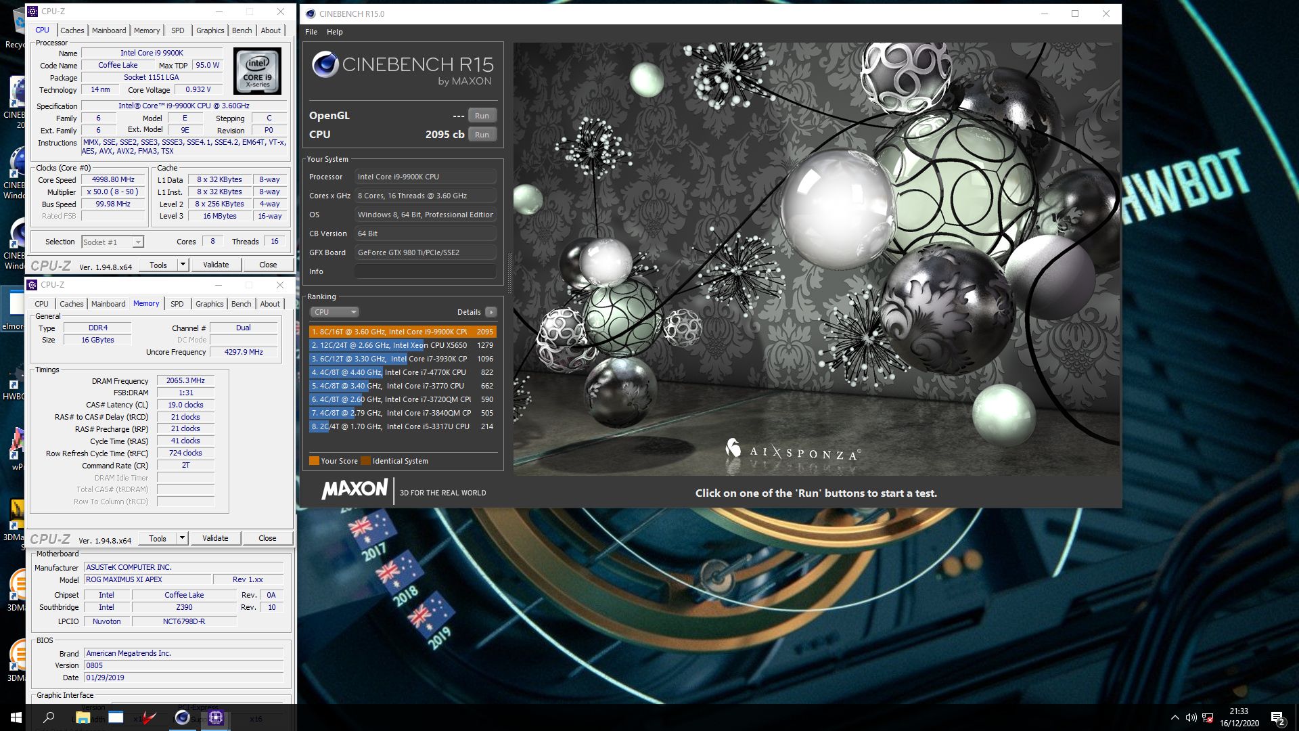Open the SPD tab in lower CPU-Z window
Screen dimensions: 1299x731
click(x=177, y=304)
